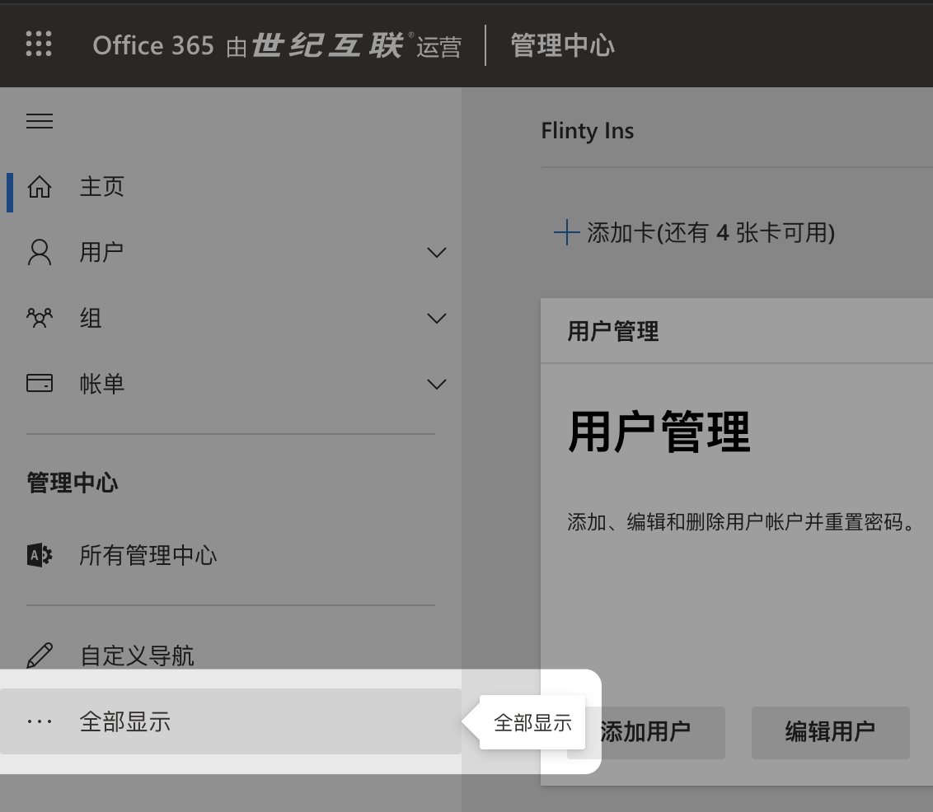Click the person icon beside 用户

tap(40, 252)
